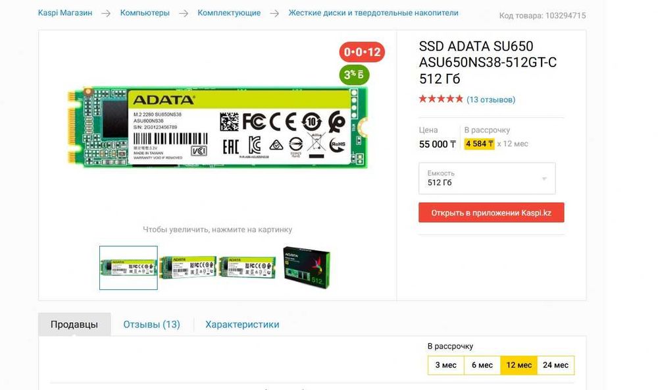Switch to the Характеристики tab
This screenshot has width=658, height=390.
click(x=242, y=324)
